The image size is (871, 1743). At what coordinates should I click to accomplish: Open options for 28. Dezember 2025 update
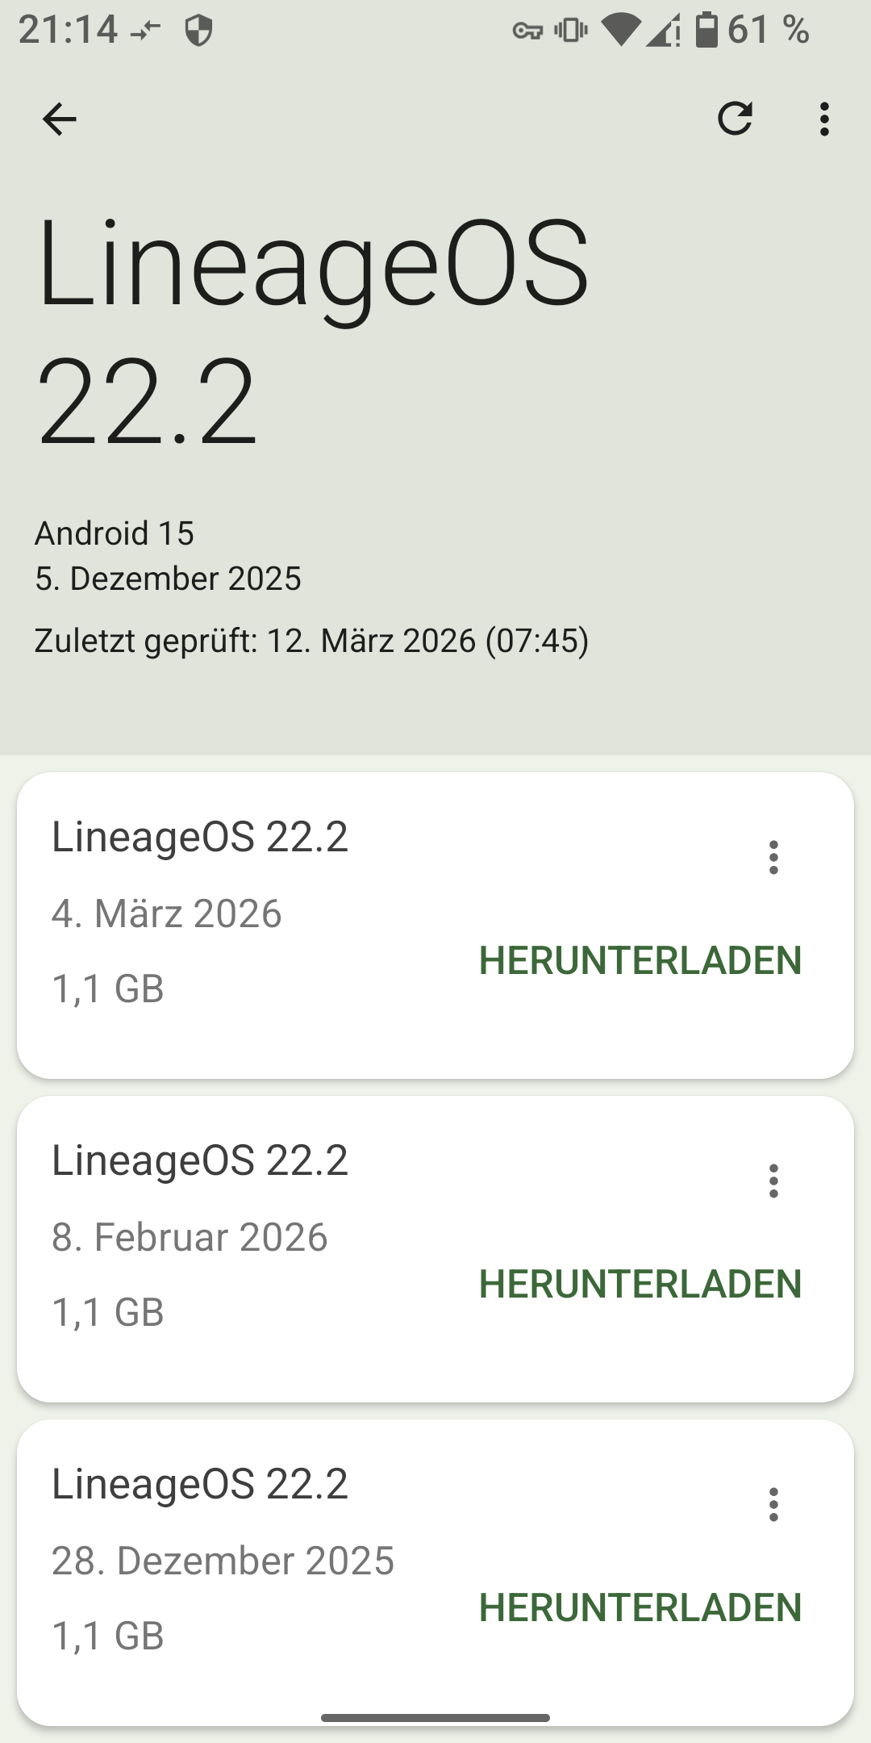point(773,1504)
